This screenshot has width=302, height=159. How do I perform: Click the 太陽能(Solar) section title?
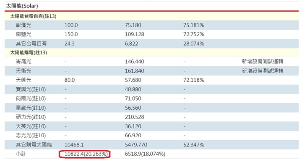coord(22,6)
